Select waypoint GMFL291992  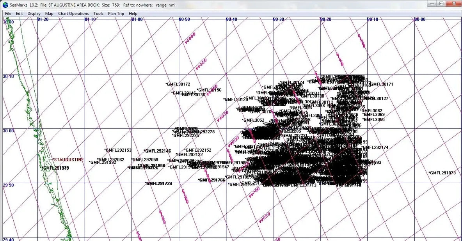[103, 162]
